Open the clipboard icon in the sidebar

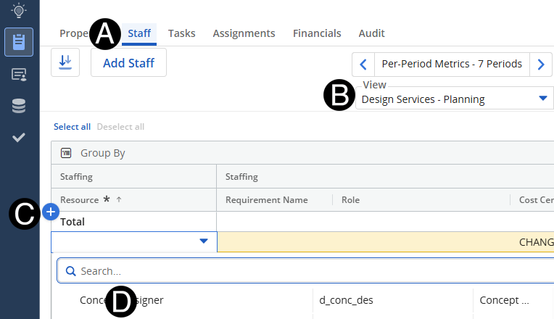point(19,42)
